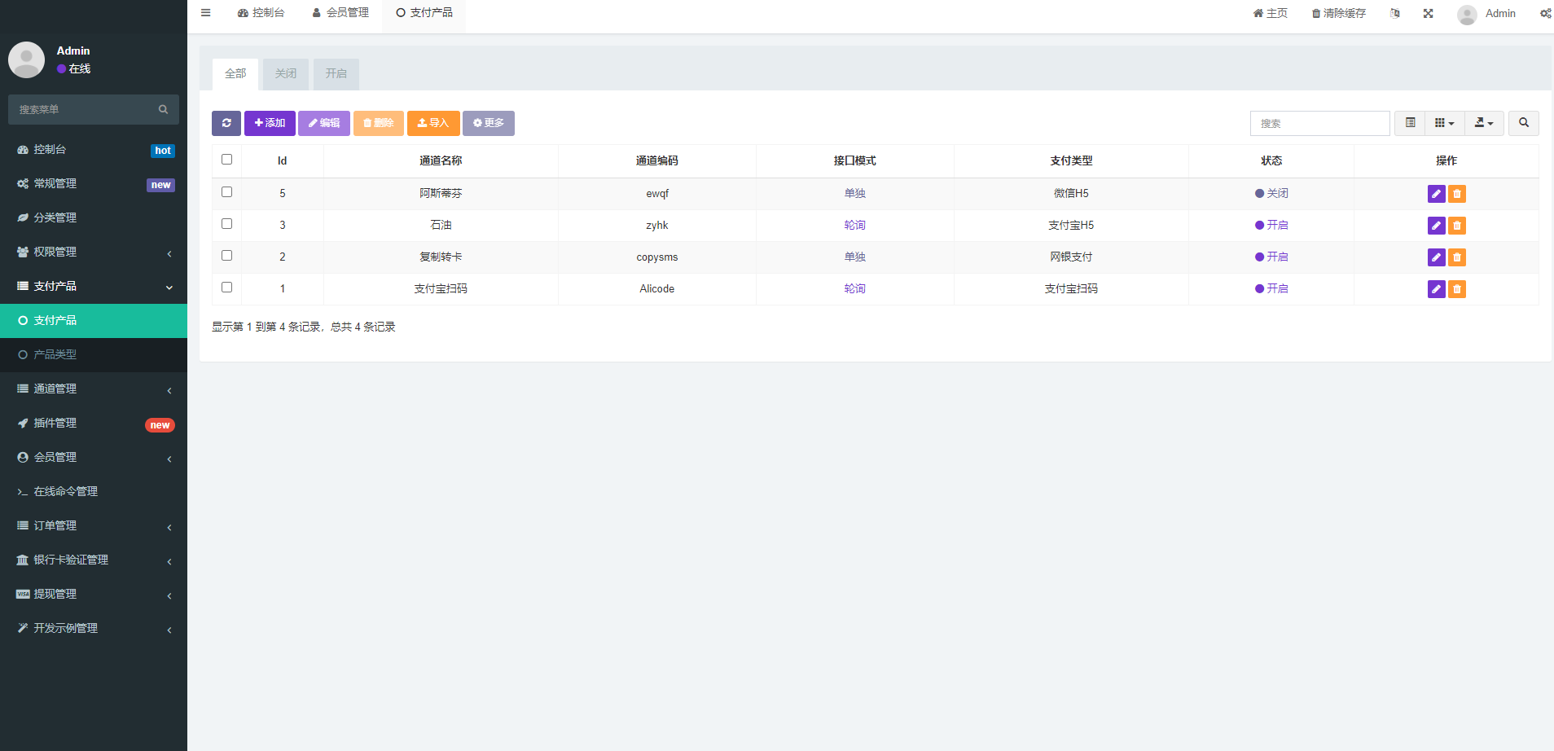This screenshot has width=1554, height=751.
Task: Expand the 订单管理 sidebar menu
Action: (x=94, y=526)
